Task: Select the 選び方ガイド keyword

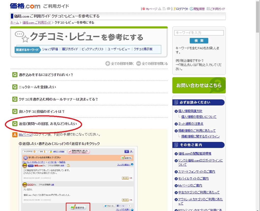Action: 70,49
